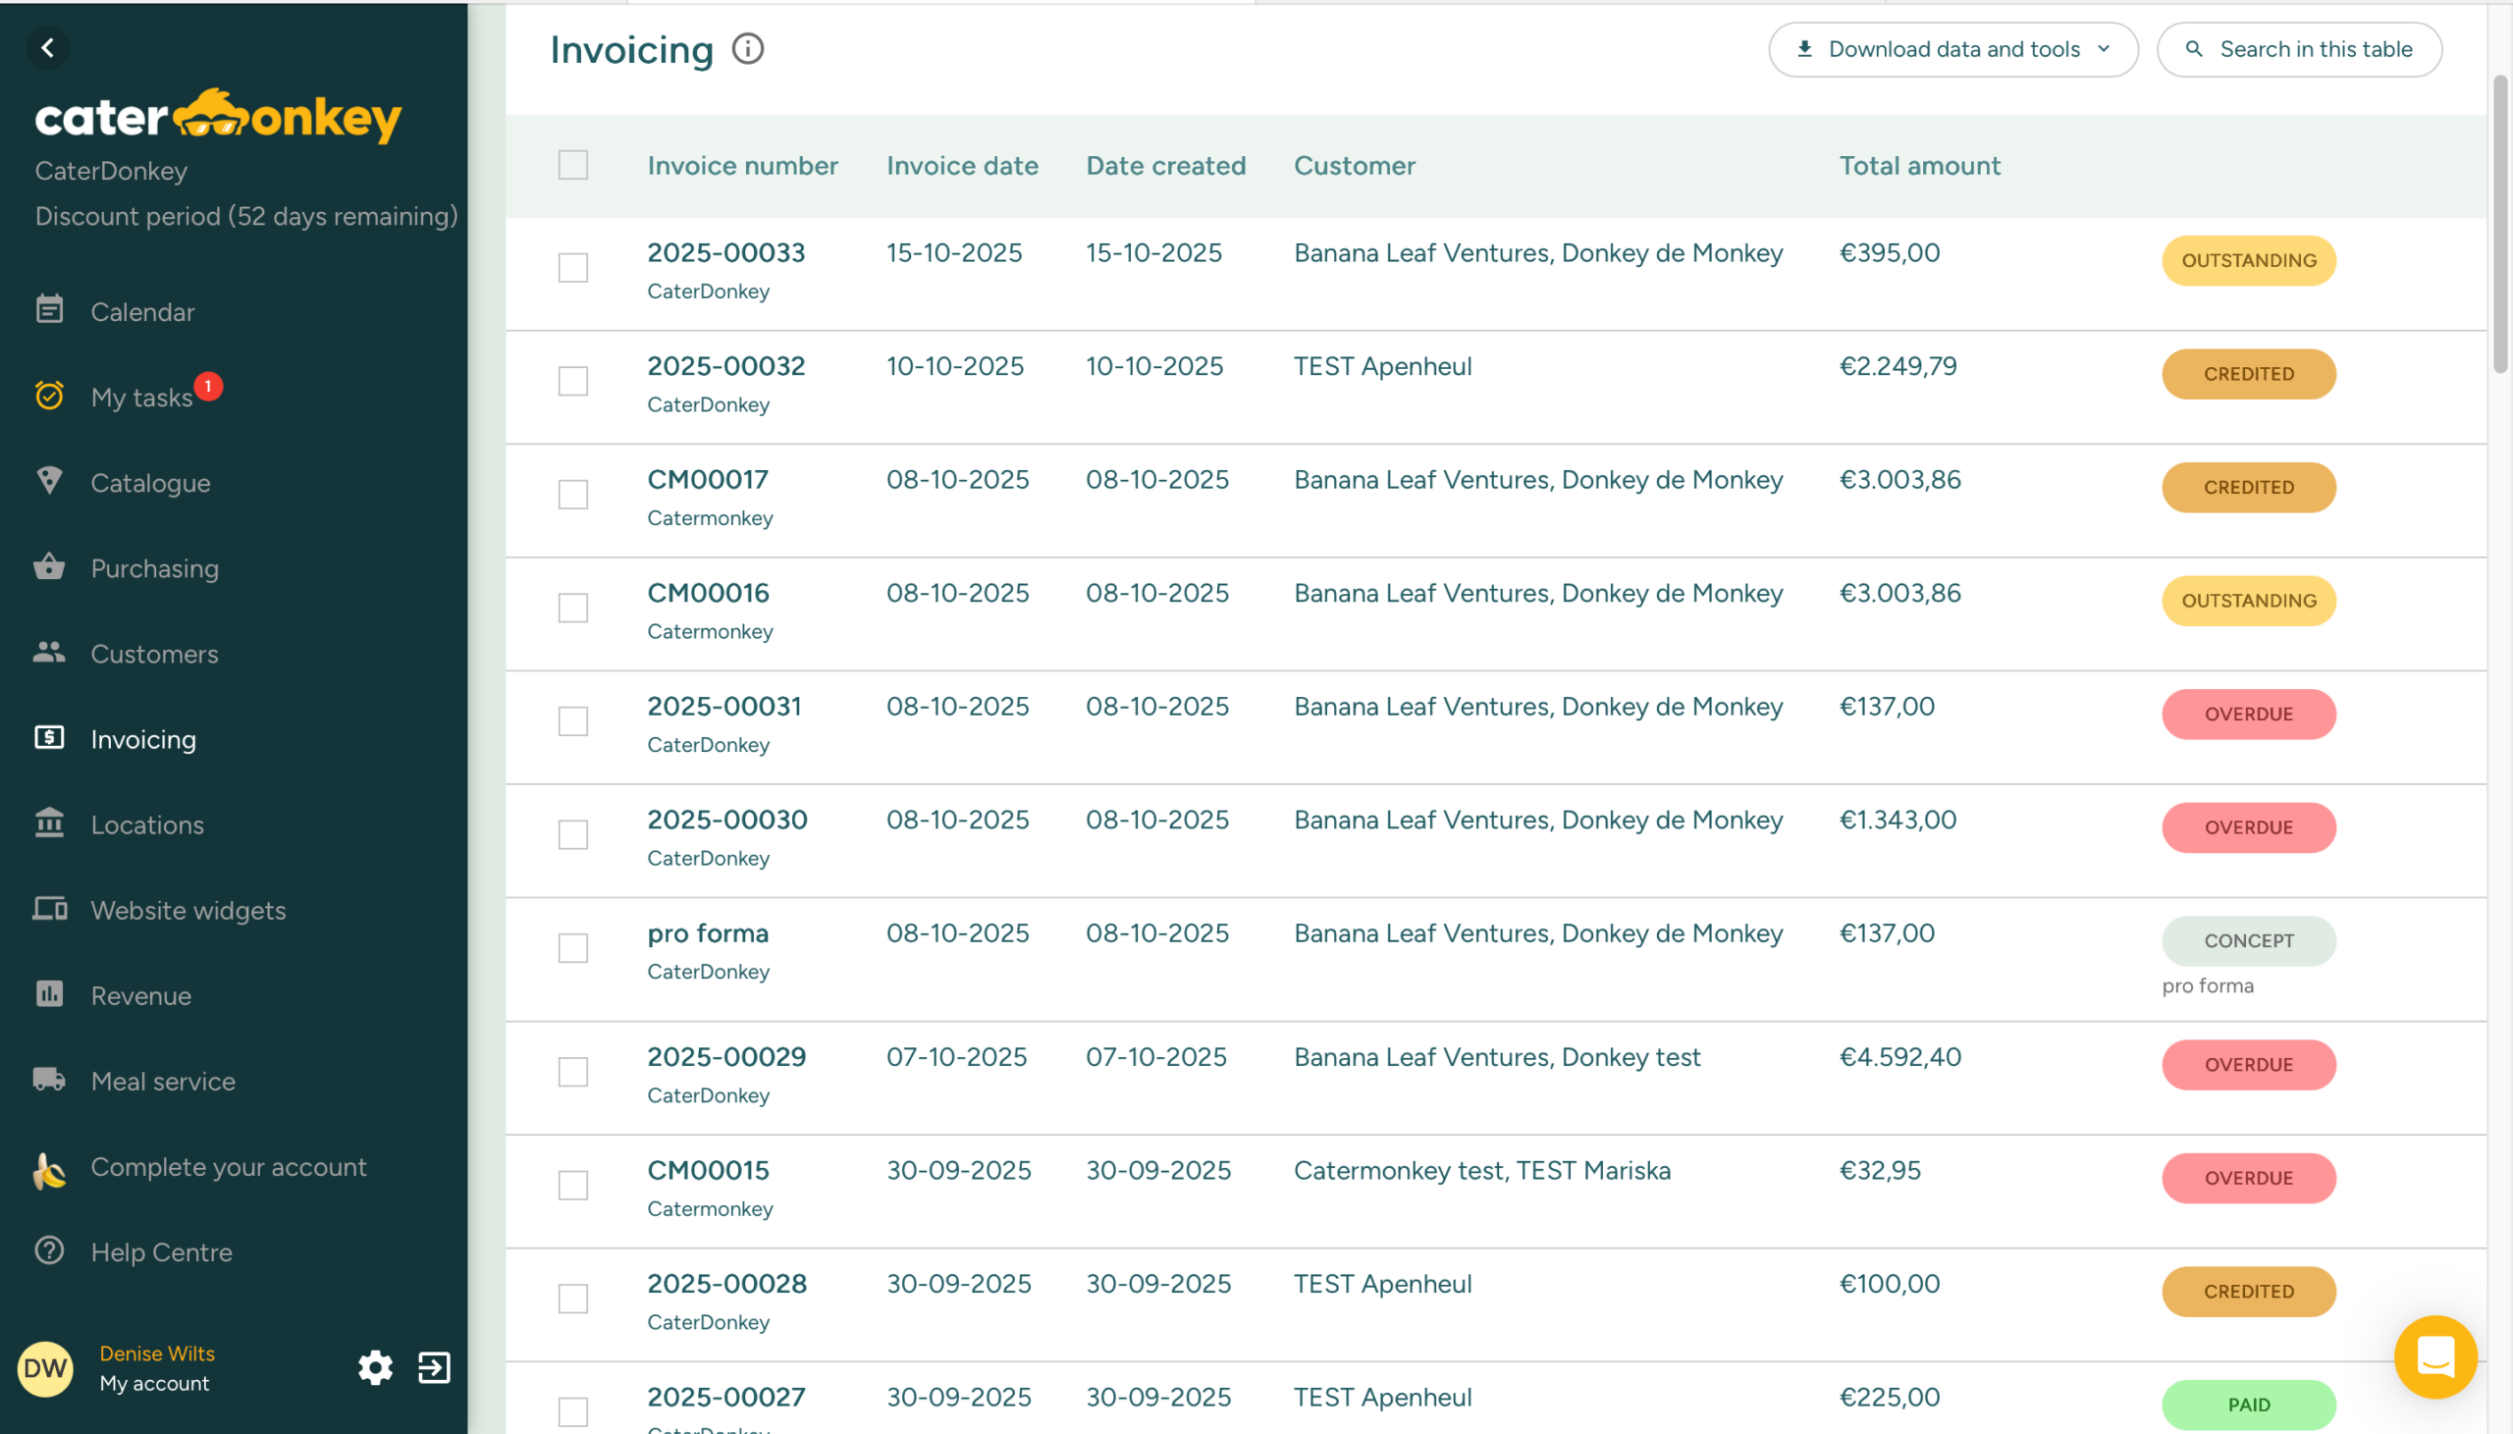Click the OVERDUE badge for 2025-00031

pos(2248,714)
